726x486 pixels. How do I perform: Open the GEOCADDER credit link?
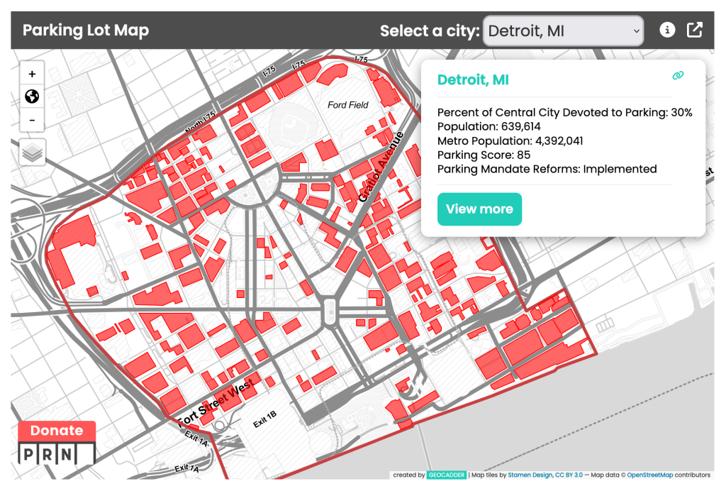point(446,475)
